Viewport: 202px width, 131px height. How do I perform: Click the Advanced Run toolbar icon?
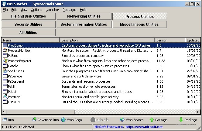[34, 120]
